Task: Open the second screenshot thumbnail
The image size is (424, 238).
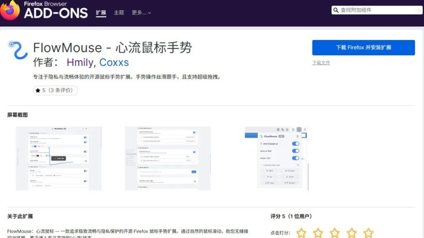Action: [x=168, y=159]
